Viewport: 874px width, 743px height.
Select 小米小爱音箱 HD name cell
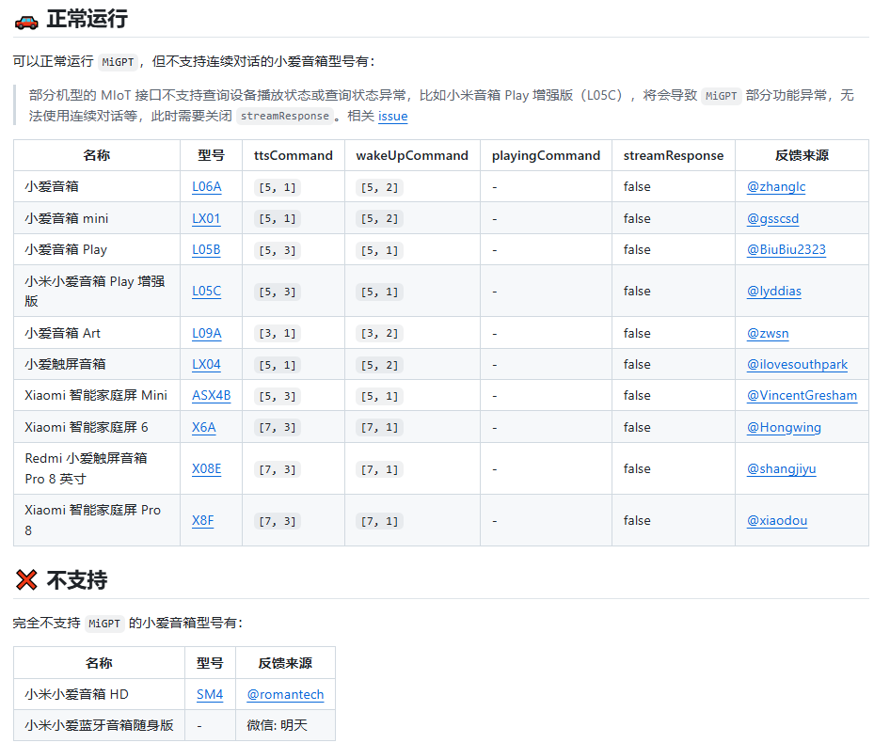(x=99, y=694)
